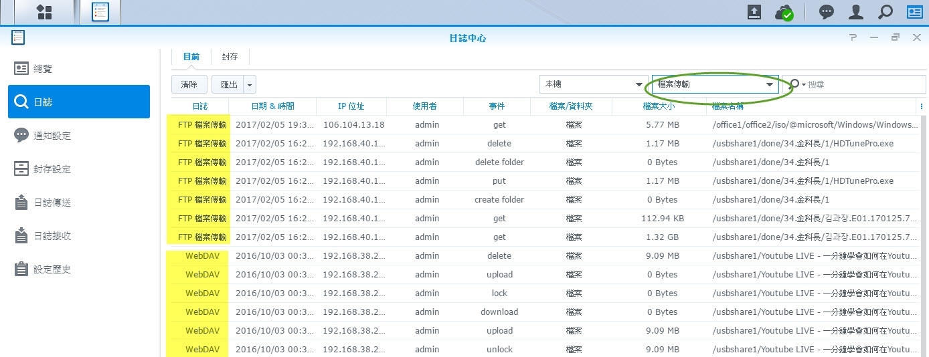Sort by the 使用者 column header
This screenshot has width=929, height=357.
tap(424, 106)
